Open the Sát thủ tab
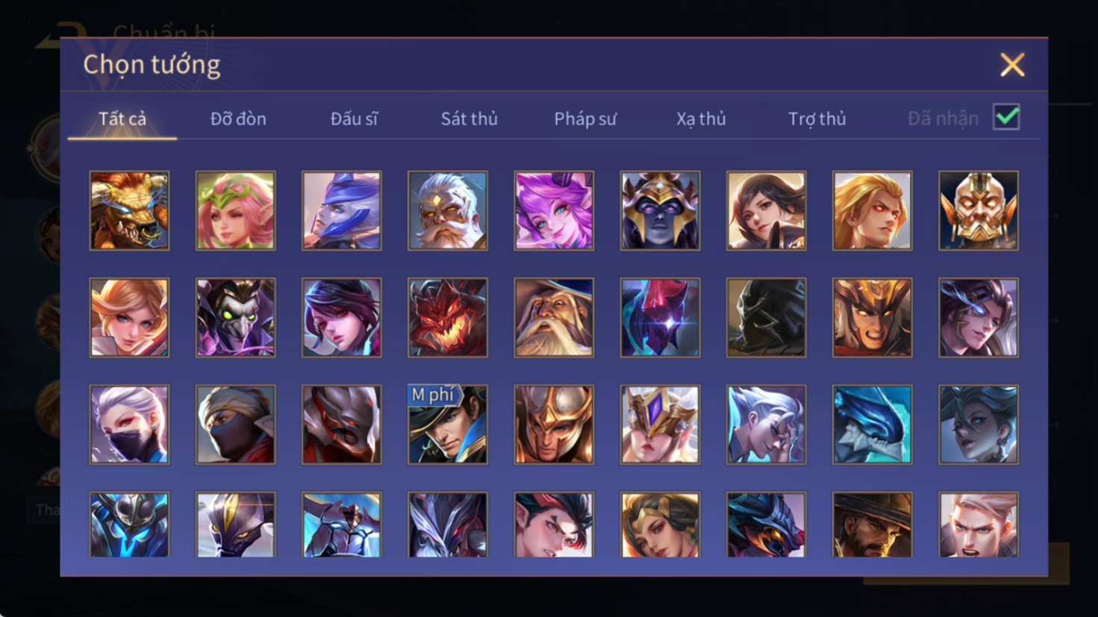Viewport: 1098px width, 617px height. coord(469,119)
